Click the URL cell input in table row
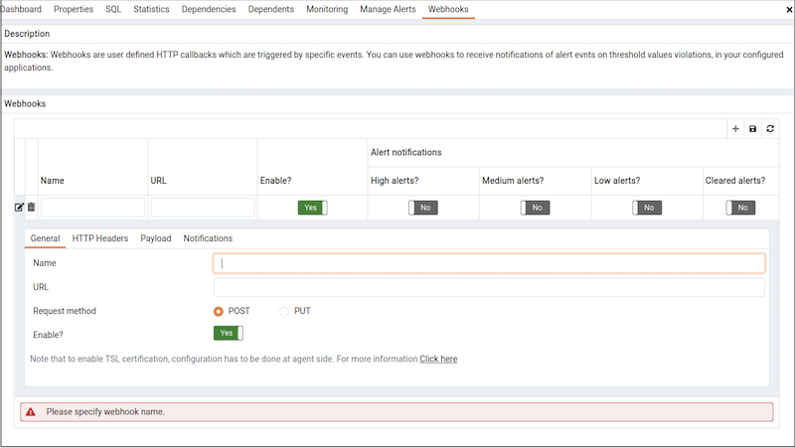The width and height of the screenshot is (795, 448). click(x=203, y=208)
